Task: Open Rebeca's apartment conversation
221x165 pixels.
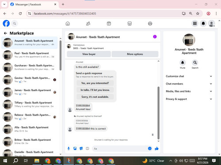Action: [x=30, y=117]
